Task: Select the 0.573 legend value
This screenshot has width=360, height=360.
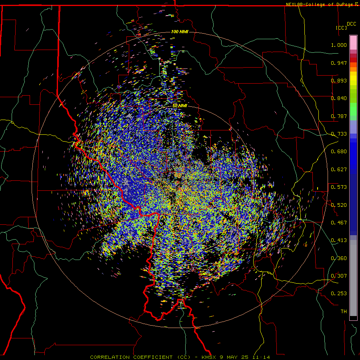Action: tap(339, 187)
